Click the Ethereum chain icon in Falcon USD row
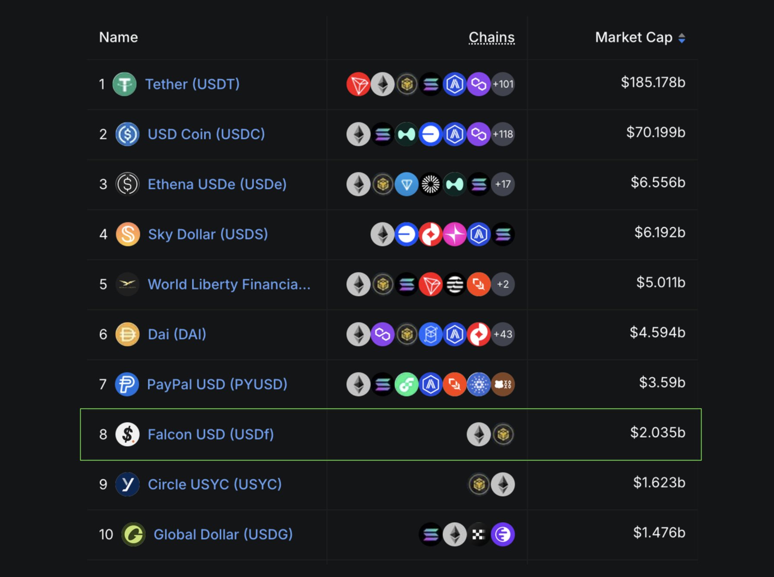 [x=478, y=434]
